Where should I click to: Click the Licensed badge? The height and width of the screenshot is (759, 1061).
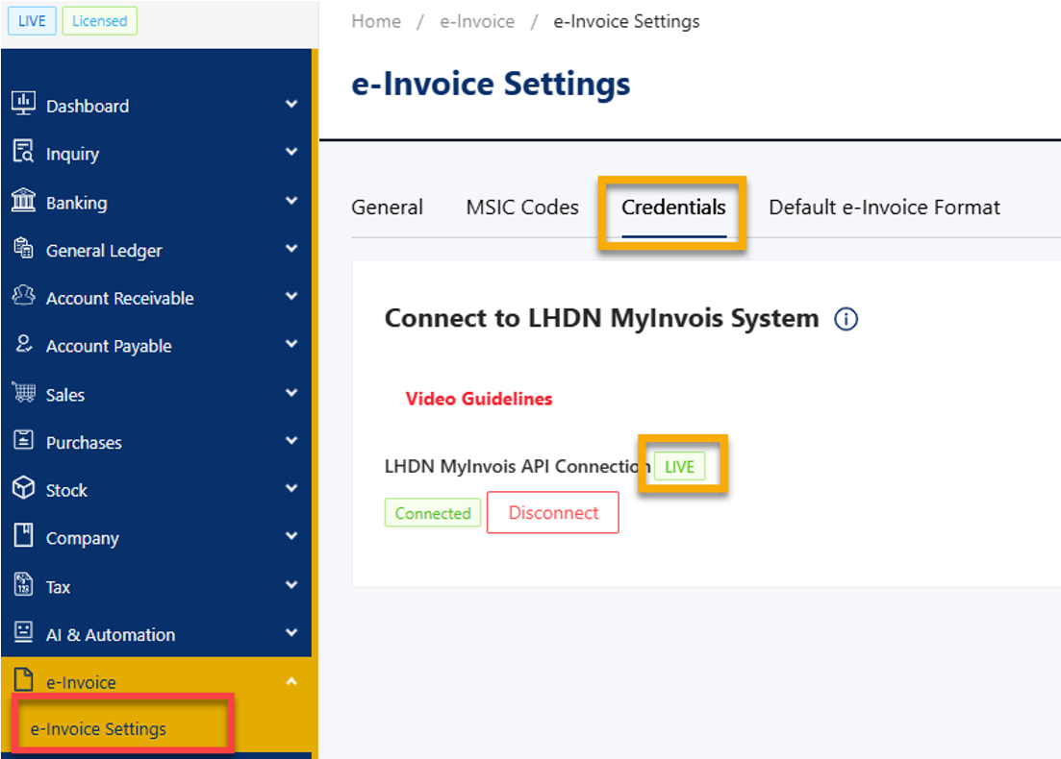point(99,21)
